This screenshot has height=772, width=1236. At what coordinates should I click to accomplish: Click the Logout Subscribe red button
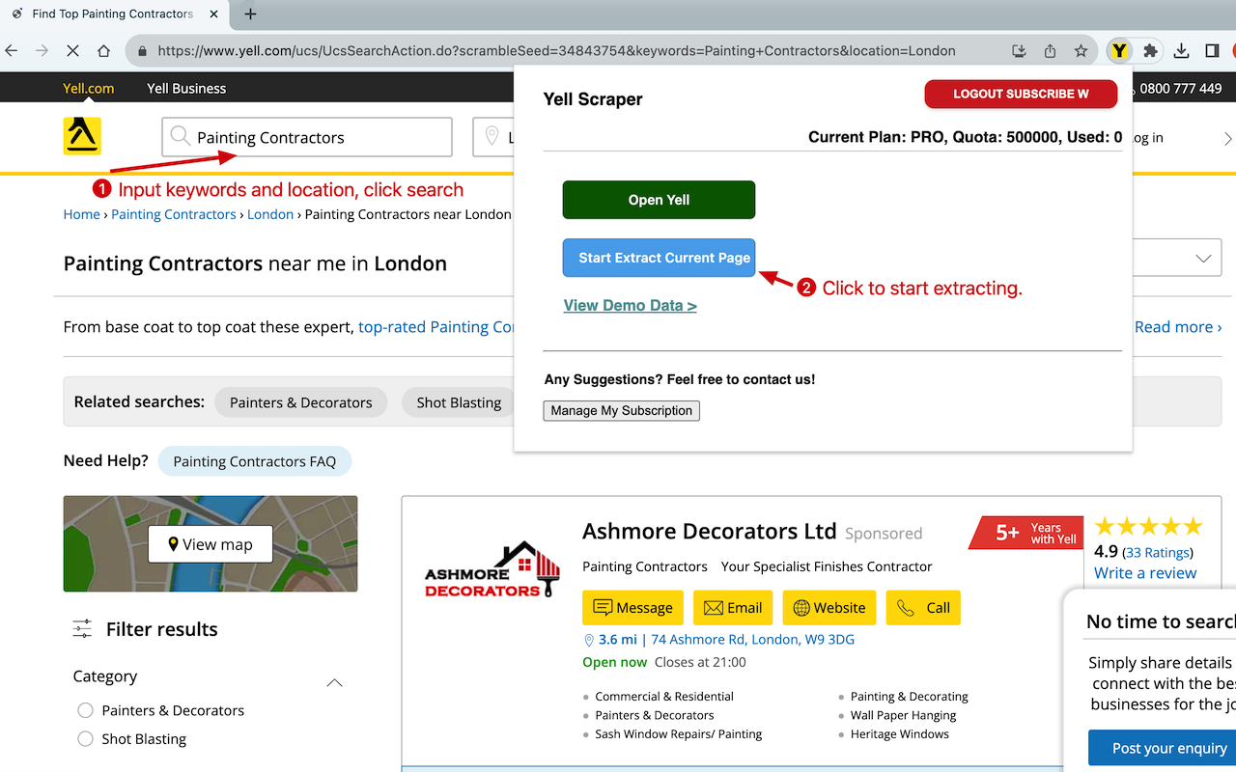pos(1021,94)
